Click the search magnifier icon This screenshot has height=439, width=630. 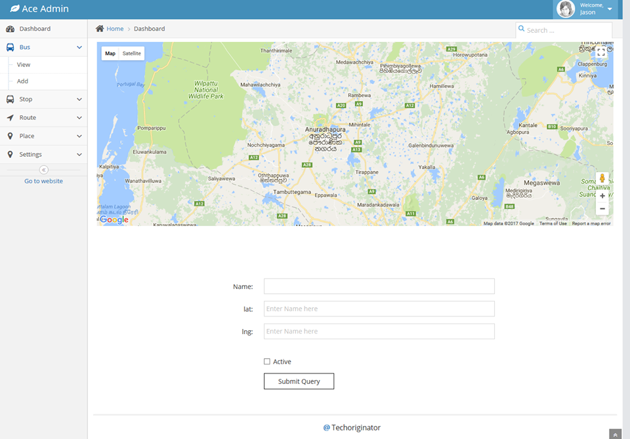(522, 28)
